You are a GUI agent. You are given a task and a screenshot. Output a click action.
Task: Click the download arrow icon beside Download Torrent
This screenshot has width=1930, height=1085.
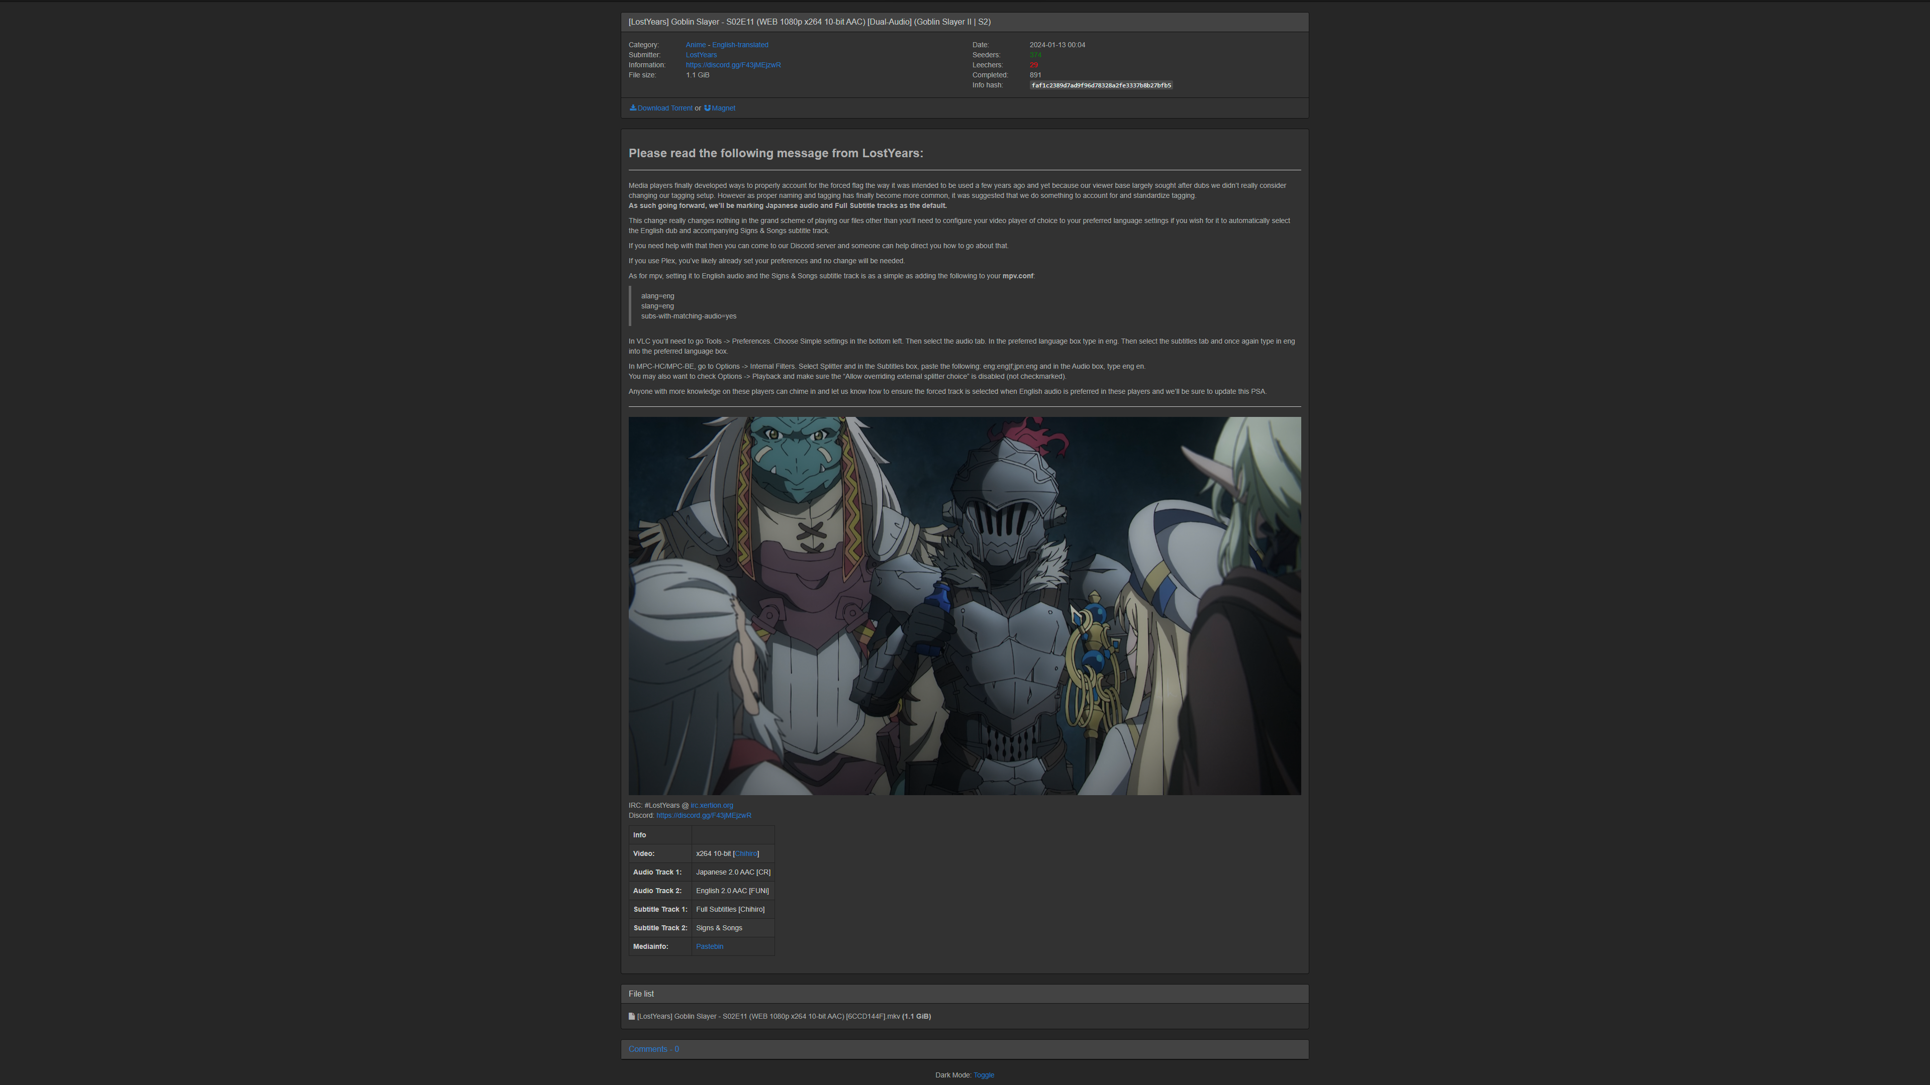coord(632,108)
